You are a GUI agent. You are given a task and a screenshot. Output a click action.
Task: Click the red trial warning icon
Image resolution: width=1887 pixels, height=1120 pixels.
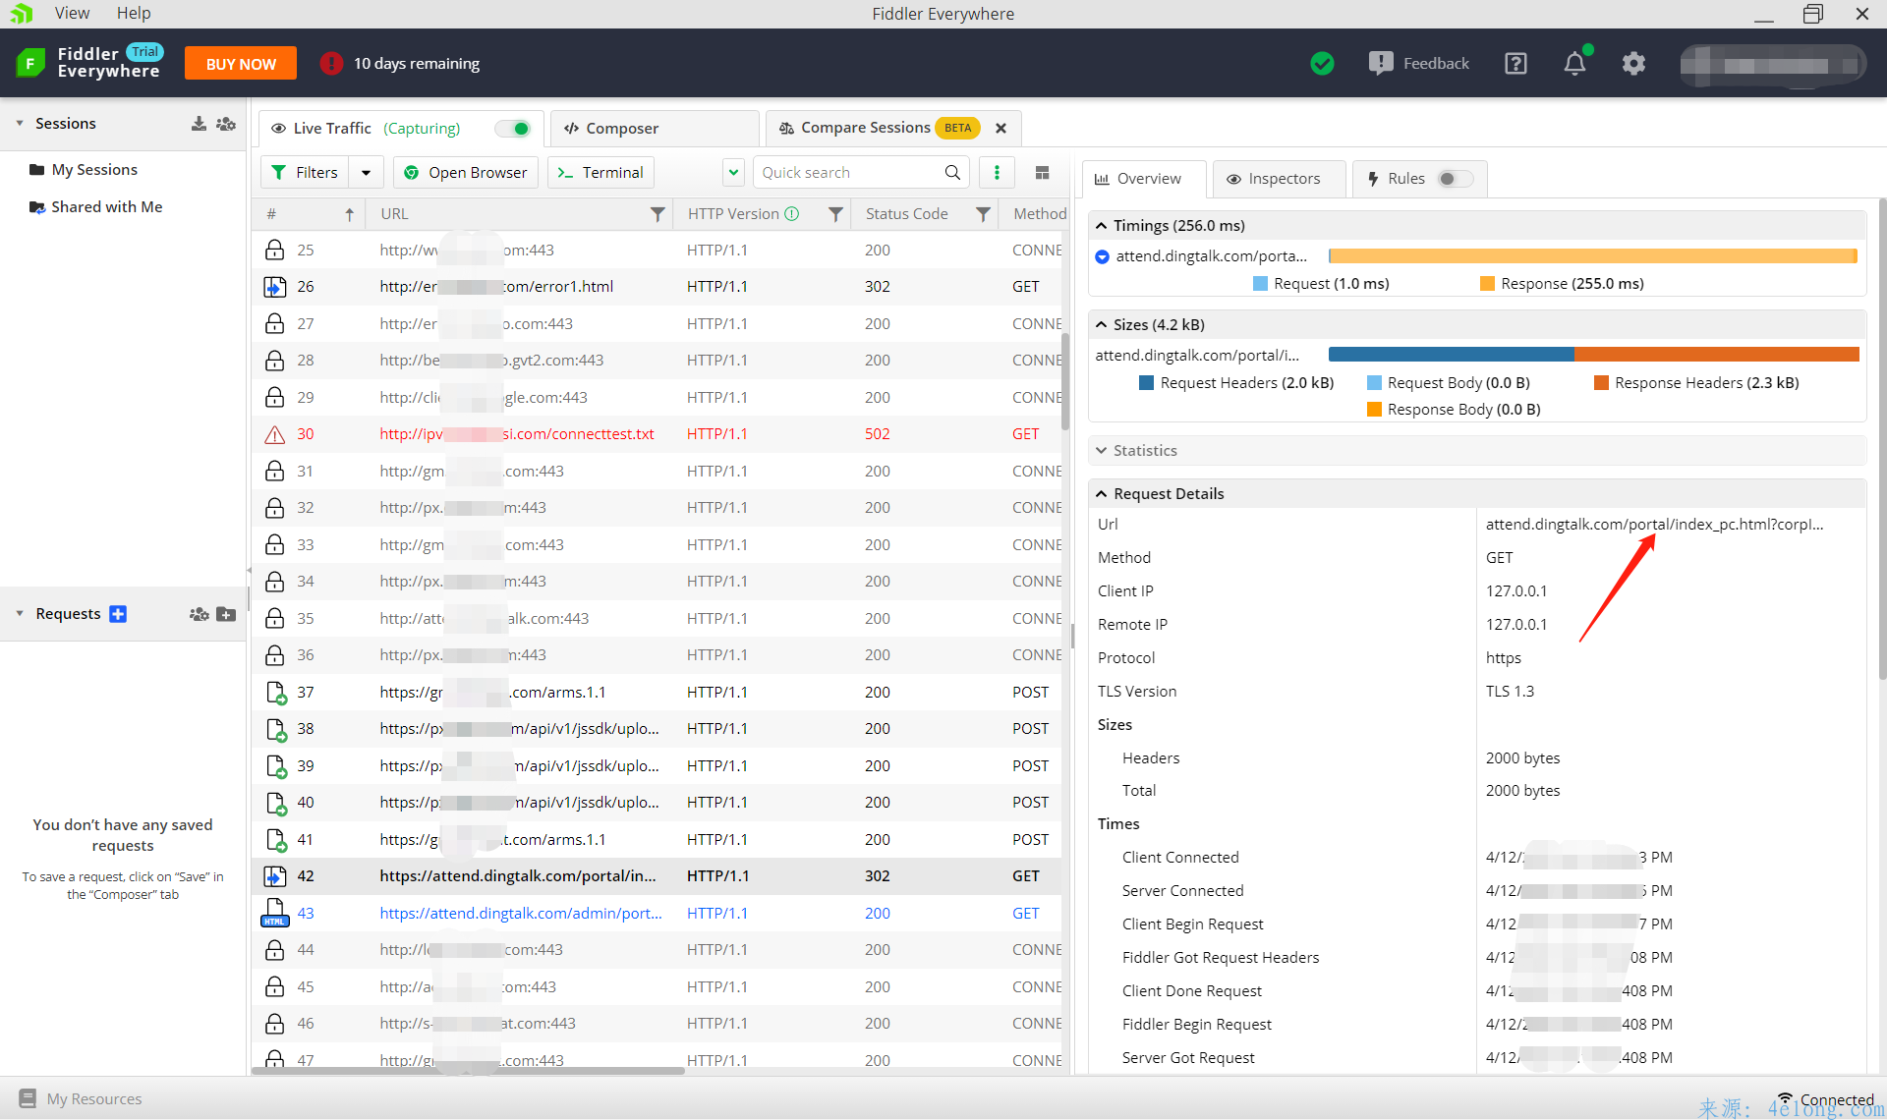[331, 64]
